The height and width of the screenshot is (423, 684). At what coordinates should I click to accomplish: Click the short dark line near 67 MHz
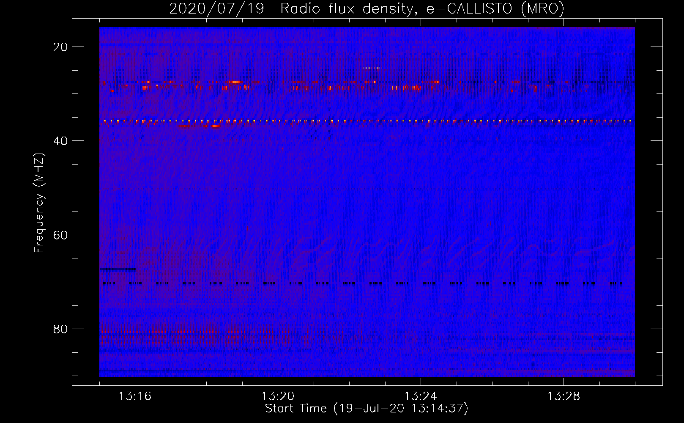[118, 269]
